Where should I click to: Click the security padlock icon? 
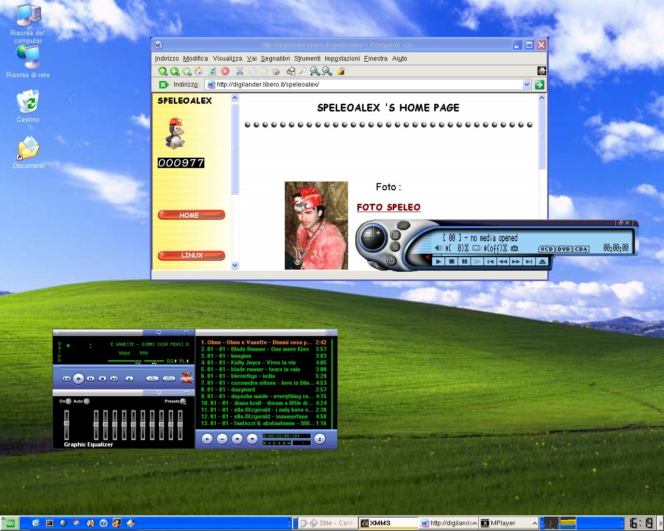(341, 72)
